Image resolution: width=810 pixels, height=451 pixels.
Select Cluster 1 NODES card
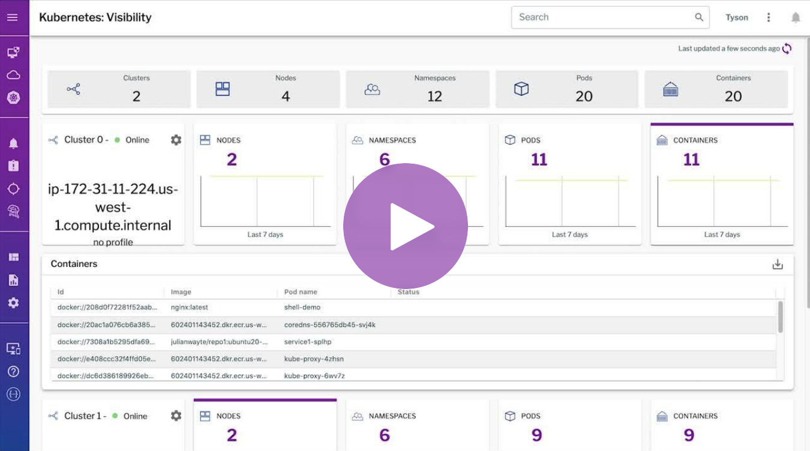[x=265, y=425]
